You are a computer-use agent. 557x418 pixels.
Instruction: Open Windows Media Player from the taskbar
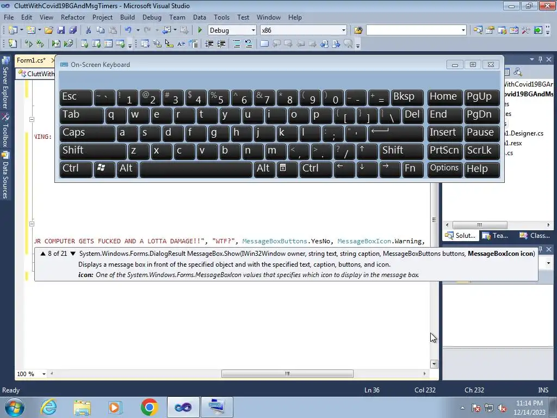point(115,407)
